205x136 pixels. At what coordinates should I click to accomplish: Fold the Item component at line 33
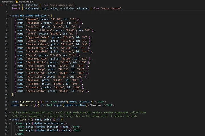(x=10, y=120)
